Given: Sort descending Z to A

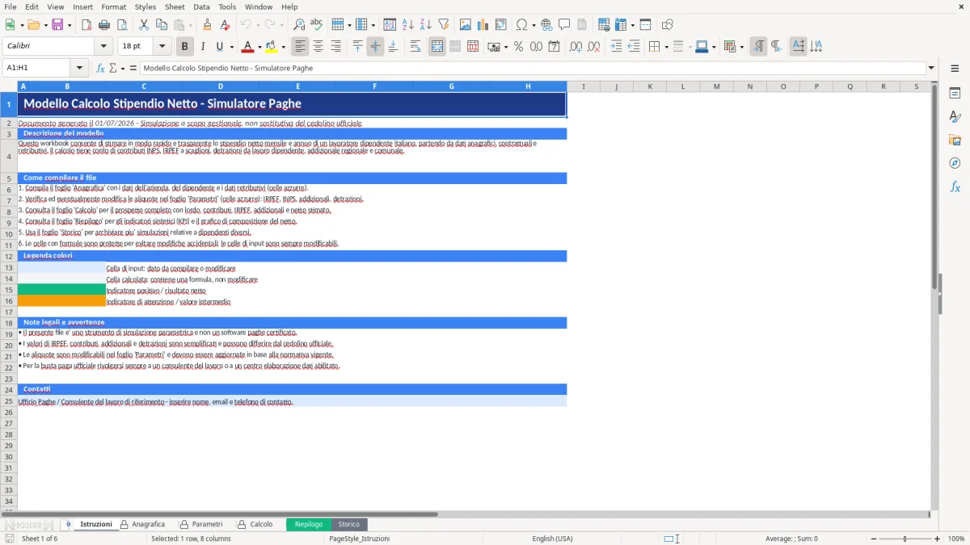Looking at the screenshot, I should click(426, 25).
